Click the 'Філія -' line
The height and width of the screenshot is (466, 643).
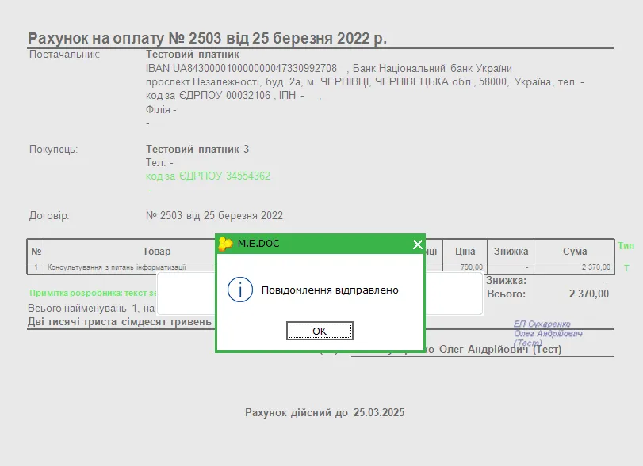[161, 110]
